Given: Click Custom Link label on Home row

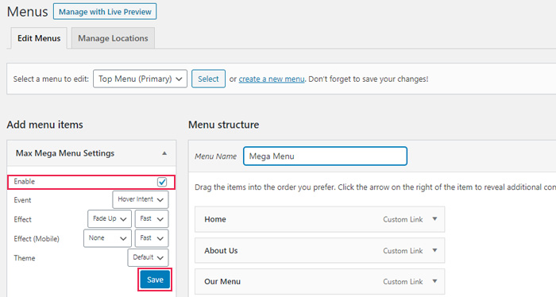Looking at the screenshot, I should click(x=403, y=219).
